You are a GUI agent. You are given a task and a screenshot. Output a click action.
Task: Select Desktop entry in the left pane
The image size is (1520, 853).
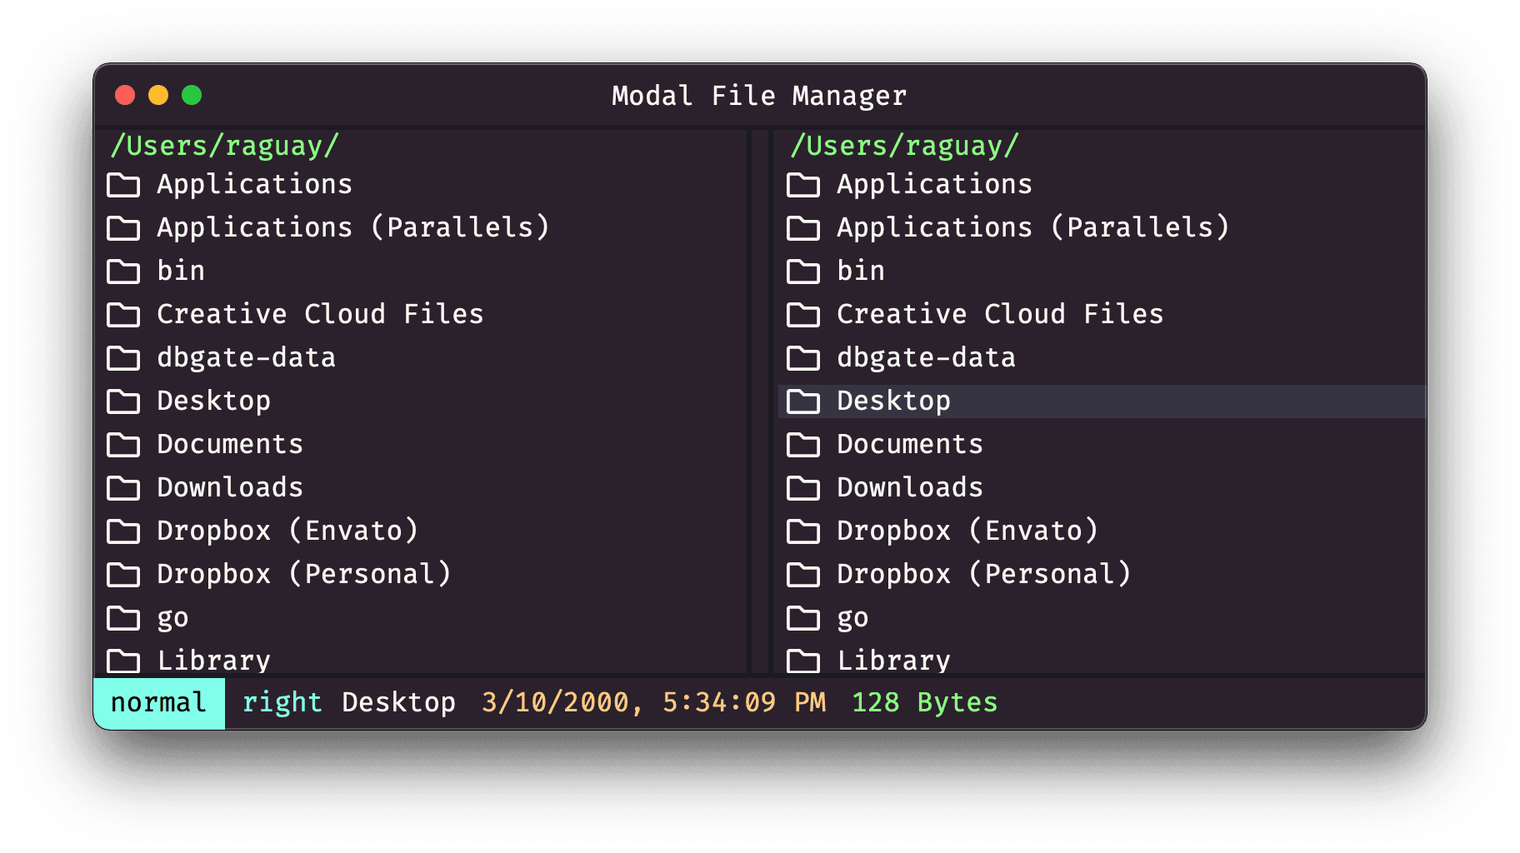pyautogui.click(x=213, y=401)
